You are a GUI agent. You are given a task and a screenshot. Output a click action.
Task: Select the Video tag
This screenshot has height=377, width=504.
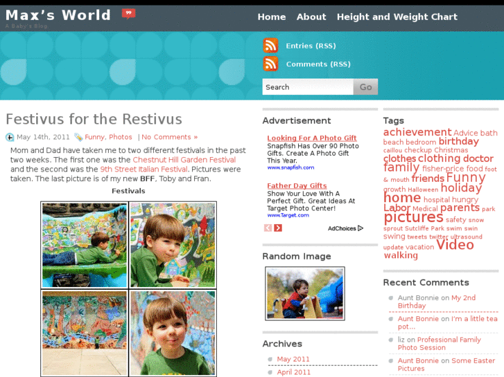(x=455, y=245)
